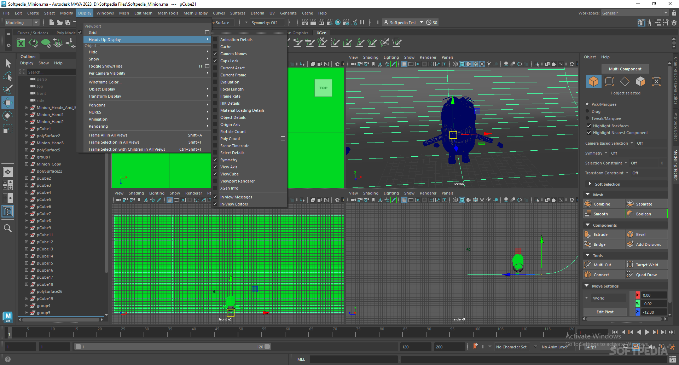679x365 pixels.
Task: Open the Windows menu
Action: click(105, 13)
